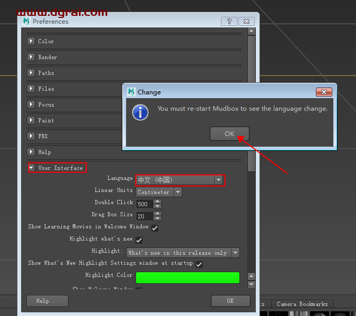Open the Linear Units Centimeter dropdown
Viewport: 356px width, 316px height.
[159, 192]
